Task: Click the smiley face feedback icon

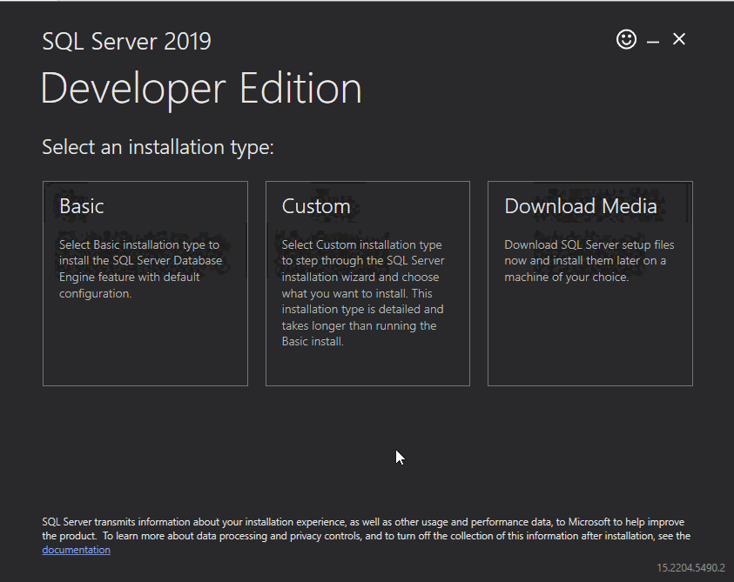Action: 626,39
